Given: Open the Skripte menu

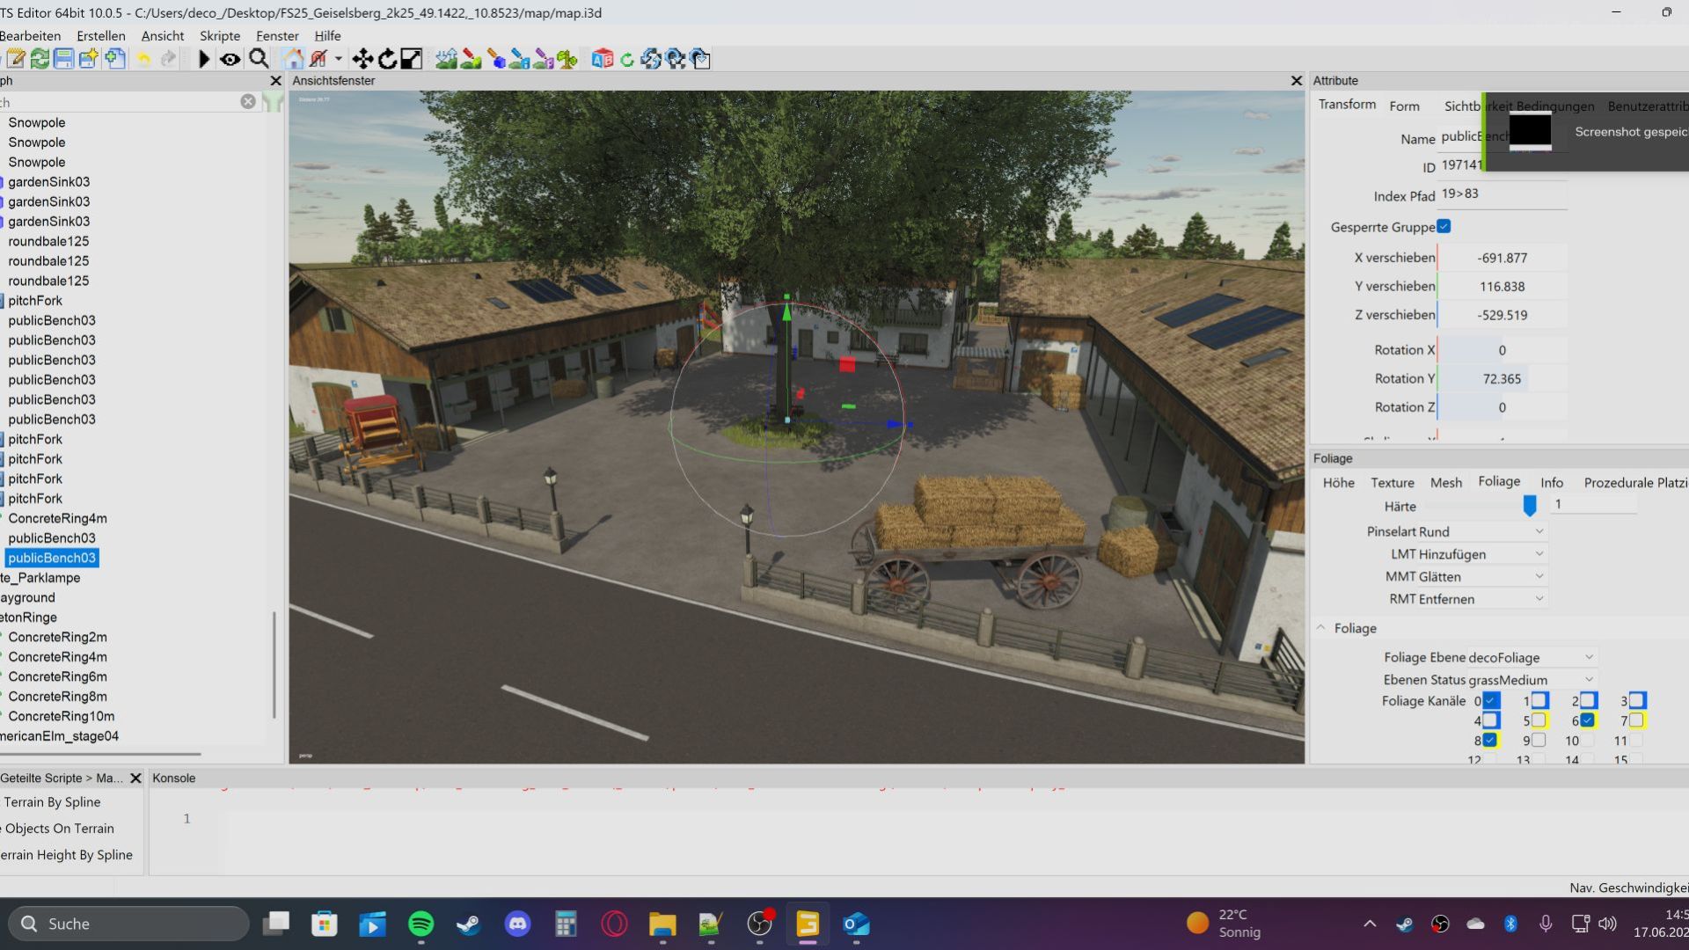Looking at the screenshot, I should click(x=220, y=36).
